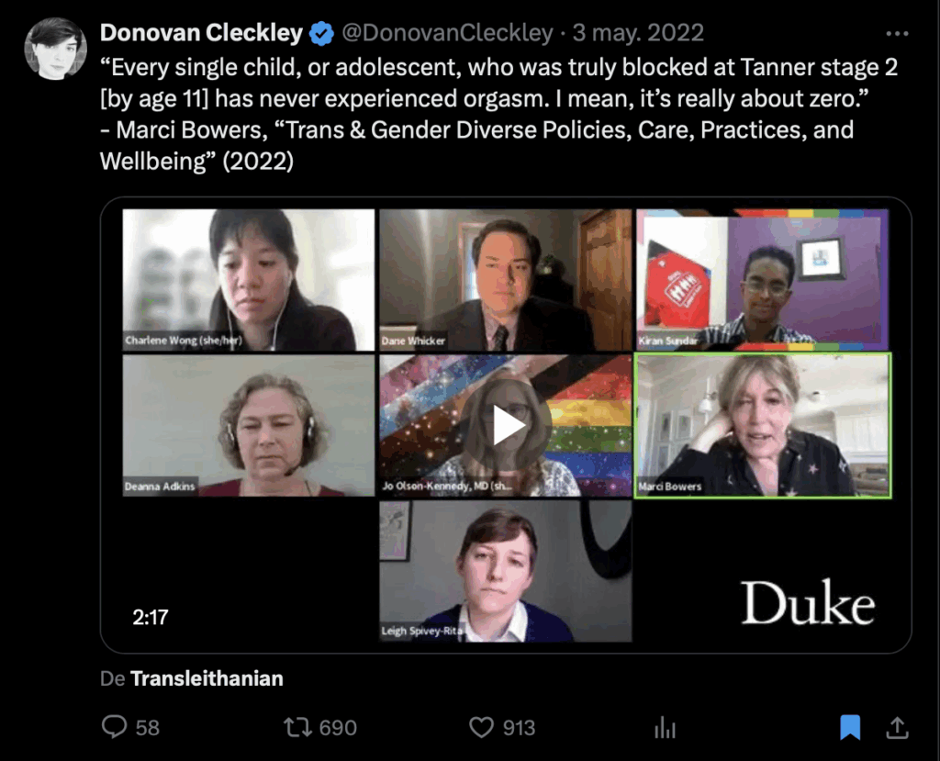This screenshot has height=761, width=940.
Task: Click the Duke logo in the video
Action: [x=808, y=603]
